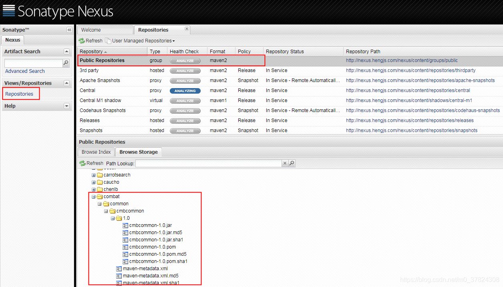Refresh the repositories list

click(91, 41)
